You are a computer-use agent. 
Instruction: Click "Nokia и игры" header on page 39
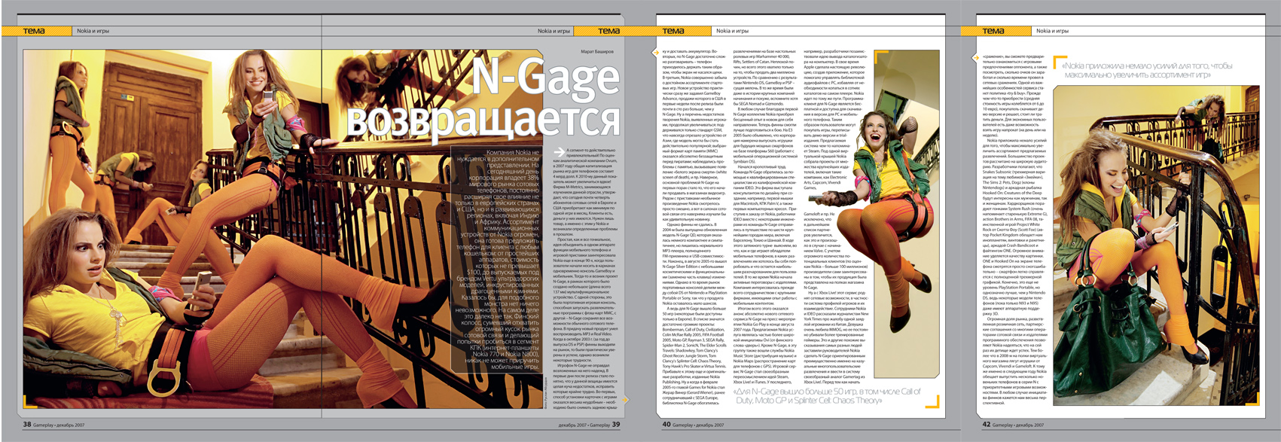coord(554,31)
